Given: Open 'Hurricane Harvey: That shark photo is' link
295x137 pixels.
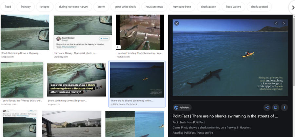Looking at the screenshot, I should pos(75,53).
